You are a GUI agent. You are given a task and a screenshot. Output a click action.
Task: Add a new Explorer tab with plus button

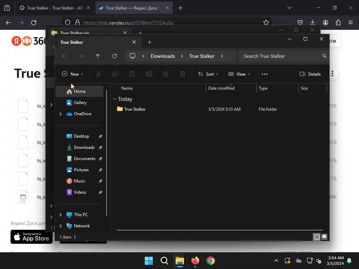(x=149, y=42)
